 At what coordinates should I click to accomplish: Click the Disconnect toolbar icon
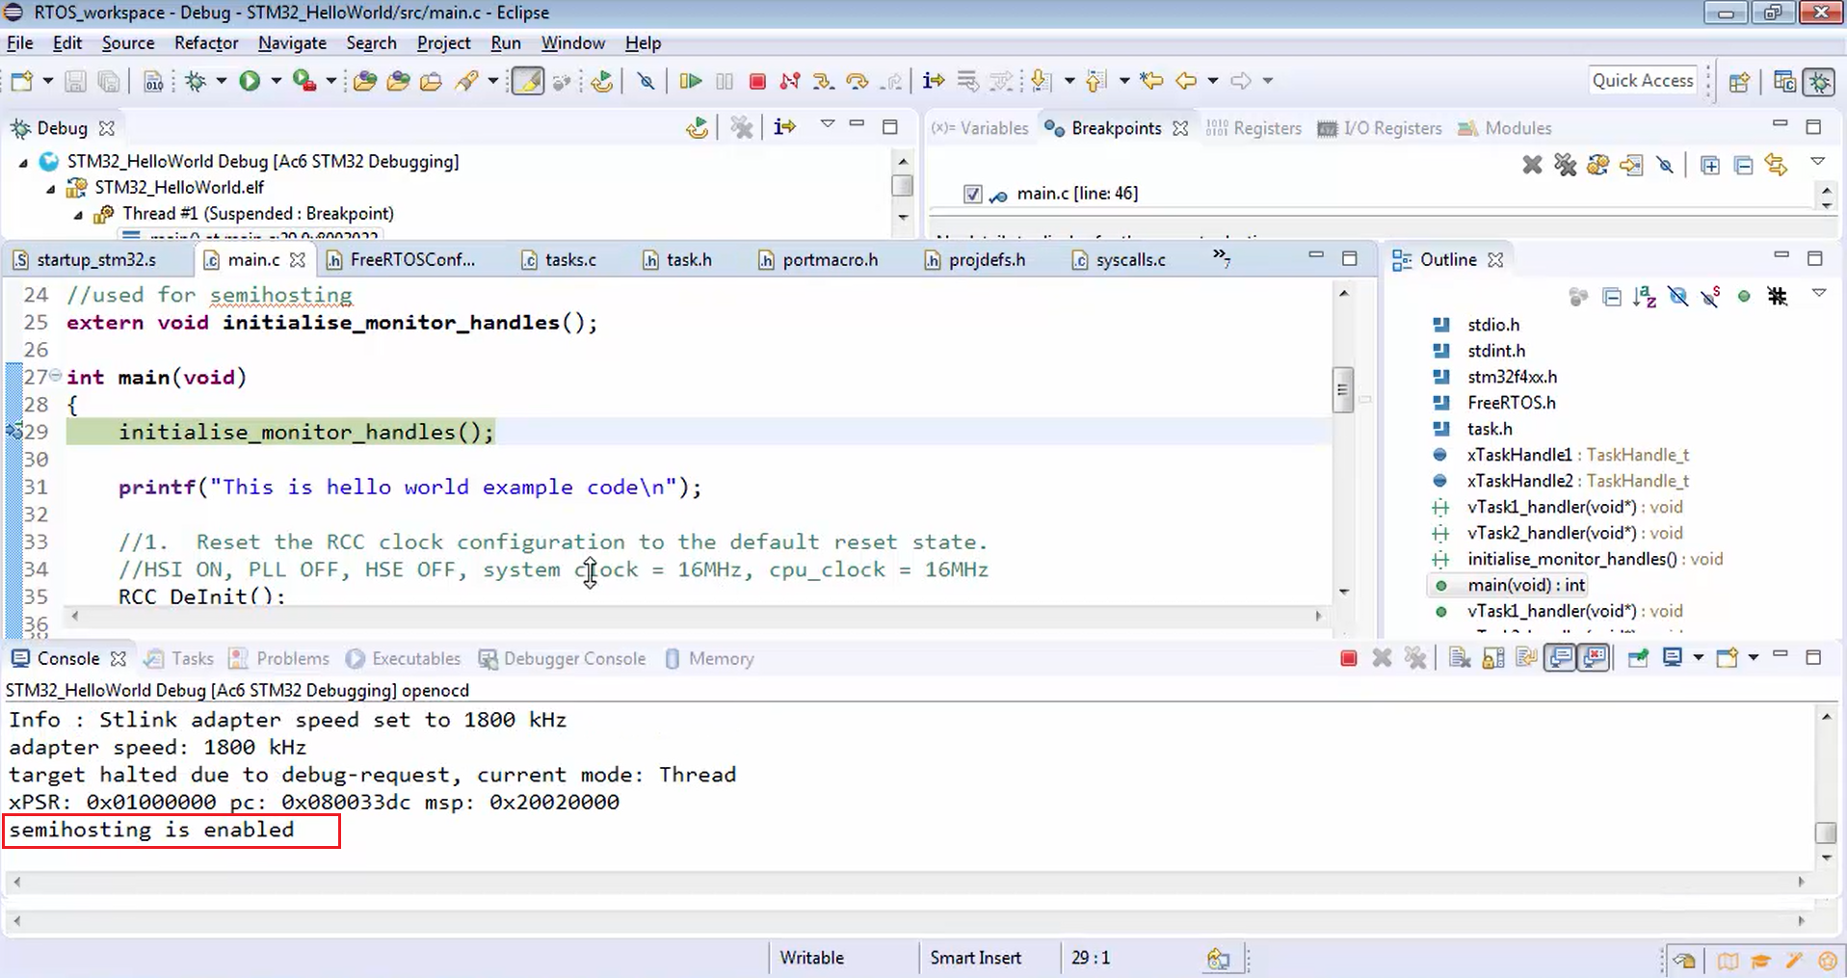(x=790, y=81)
